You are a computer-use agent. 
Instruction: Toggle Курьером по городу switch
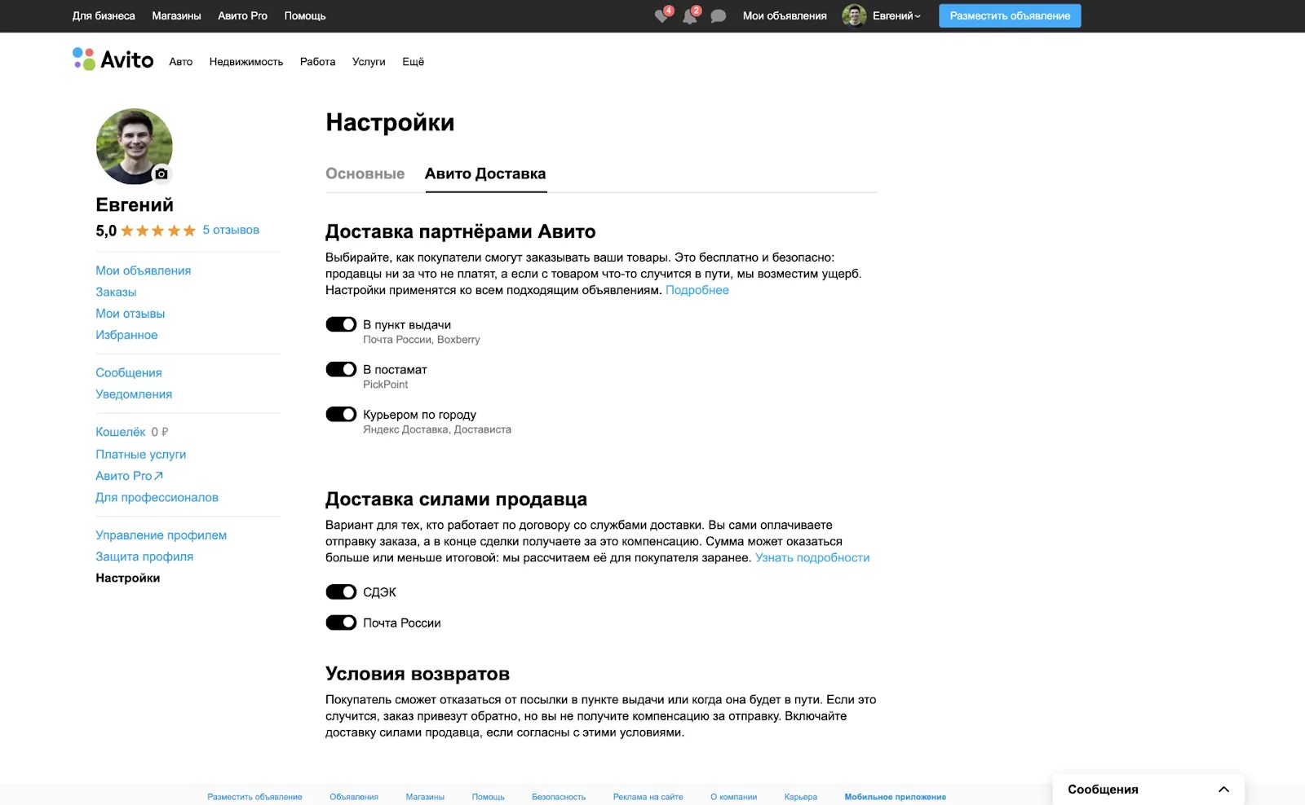(x=341, y=414)
